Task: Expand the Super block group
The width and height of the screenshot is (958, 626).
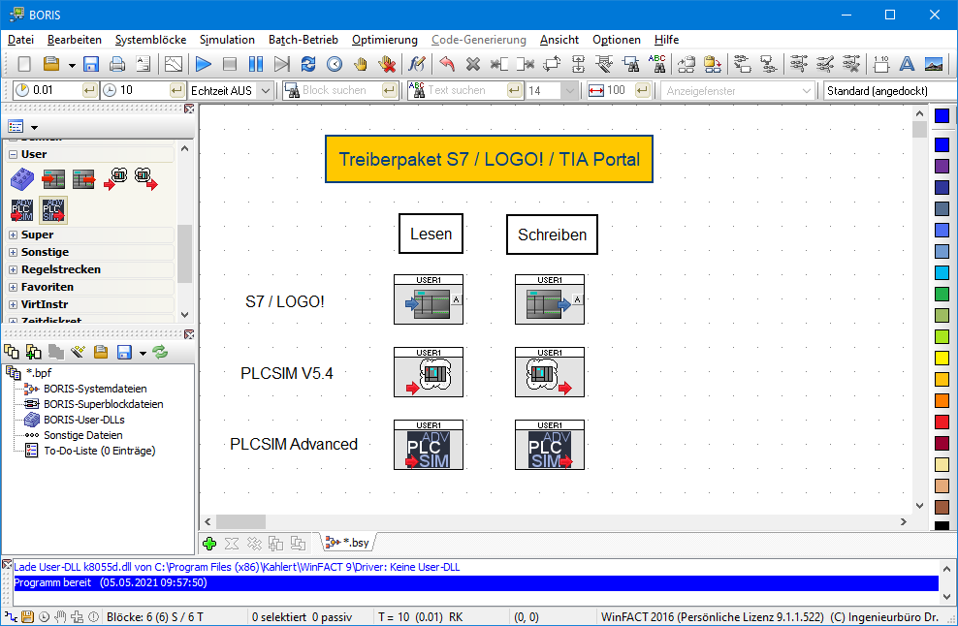Action: (13, 235)
